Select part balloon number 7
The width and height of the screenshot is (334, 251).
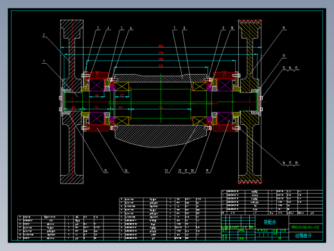pos(174,28)
